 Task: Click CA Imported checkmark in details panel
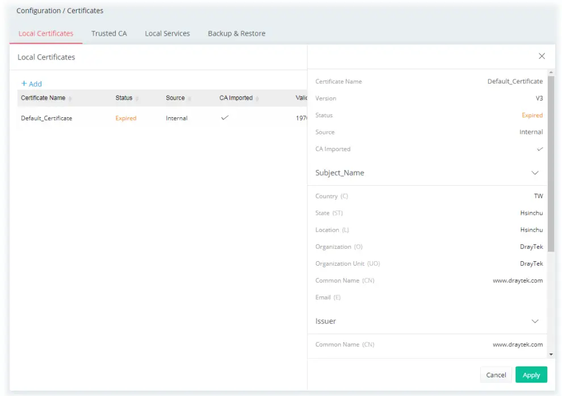tap(539, 149)
